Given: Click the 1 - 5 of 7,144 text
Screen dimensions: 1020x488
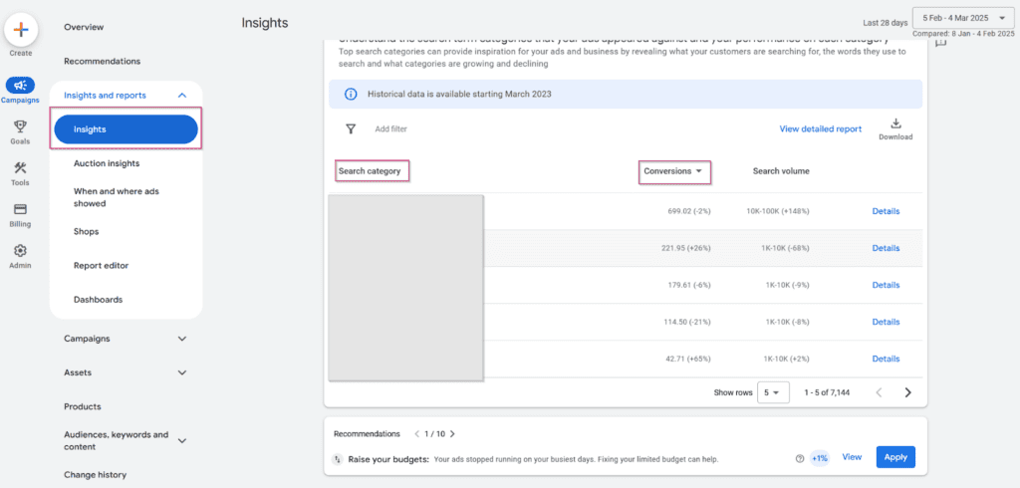Looking at the screenshot, I should pos(827,392).
